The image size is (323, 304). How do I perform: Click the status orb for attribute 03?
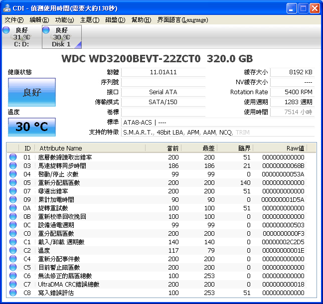(x=13, y=165)
